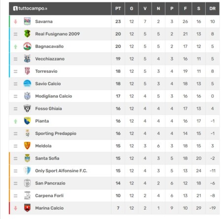Select the Meldola orange shield icon

click(x=27, y=146)
